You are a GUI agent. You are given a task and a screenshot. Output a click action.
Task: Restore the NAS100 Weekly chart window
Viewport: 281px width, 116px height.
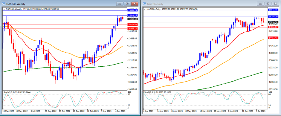tap(127, 4)
